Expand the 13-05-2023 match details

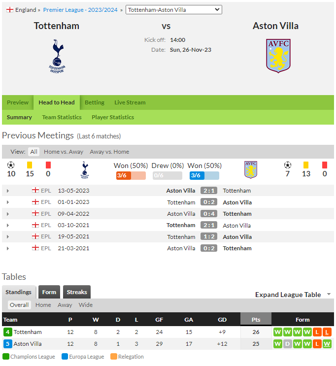[8, 191]
